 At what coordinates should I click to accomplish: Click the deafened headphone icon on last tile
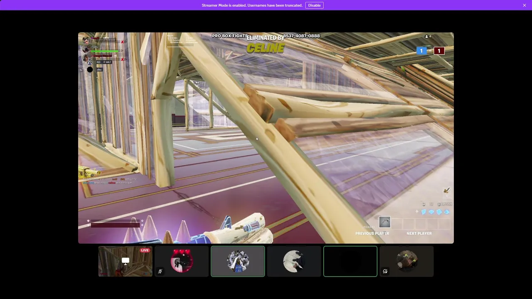click(385, 272)
